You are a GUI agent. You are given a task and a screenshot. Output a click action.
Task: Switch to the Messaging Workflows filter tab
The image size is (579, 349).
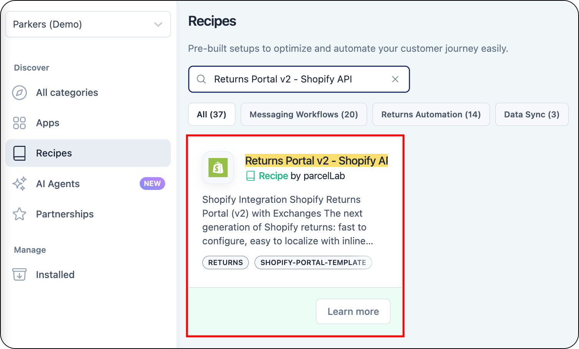(x=303, y=114)
